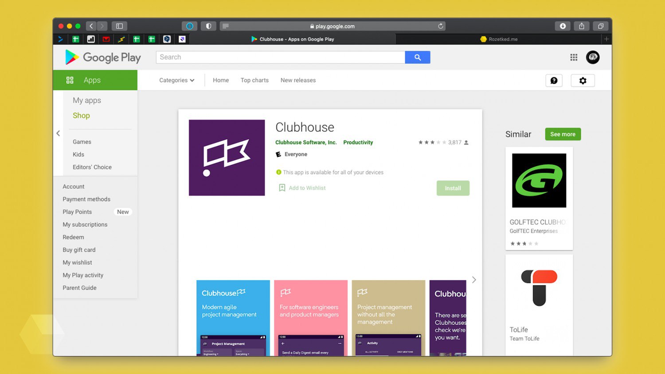Open the Games category

(x=82, y=142)
